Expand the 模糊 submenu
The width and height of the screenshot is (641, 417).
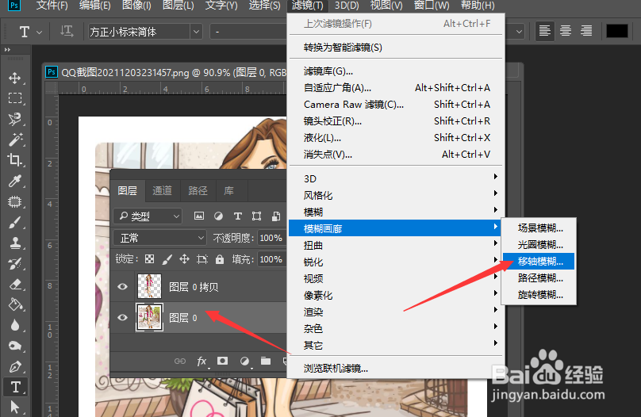tap(395, 212)
